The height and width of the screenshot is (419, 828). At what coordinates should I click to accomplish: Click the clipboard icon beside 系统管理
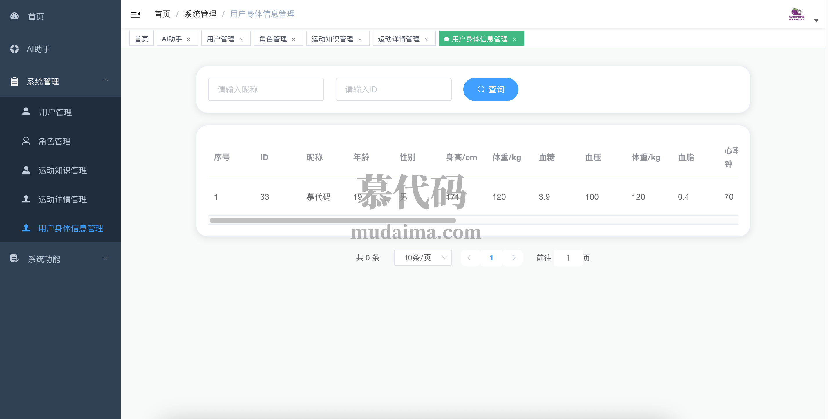click(x=15, y=81)
